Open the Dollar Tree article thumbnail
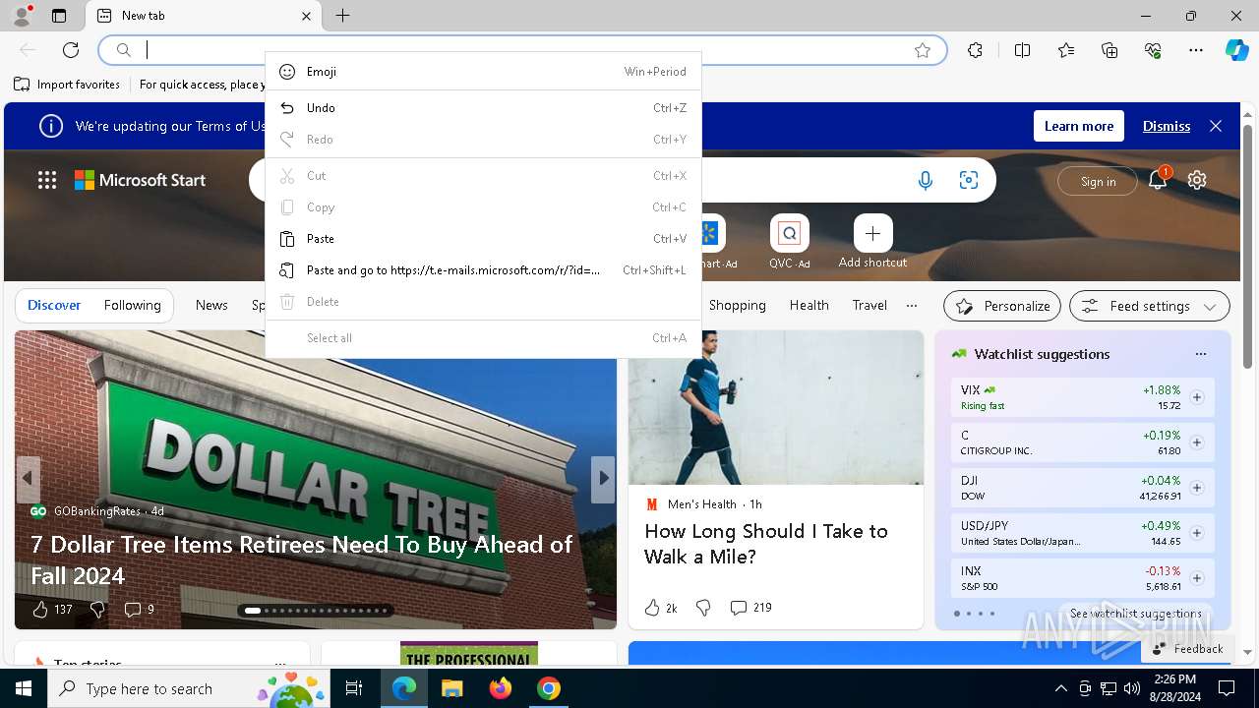 pos(316,479)
